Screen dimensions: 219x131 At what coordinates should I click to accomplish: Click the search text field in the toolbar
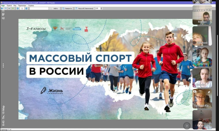pos(39,9)
